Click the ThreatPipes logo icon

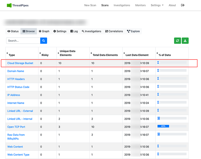9,5
